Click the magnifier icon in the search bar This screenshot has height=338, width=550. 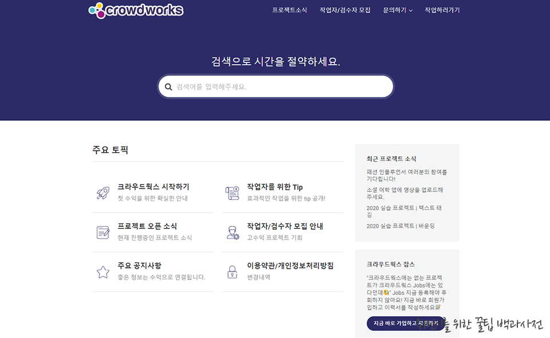pos(168,86)
